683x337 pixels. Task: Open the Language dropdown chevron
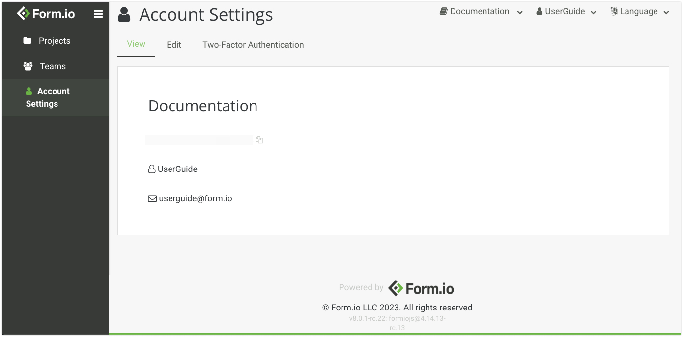pyautogui.click(x=666, y=12)
